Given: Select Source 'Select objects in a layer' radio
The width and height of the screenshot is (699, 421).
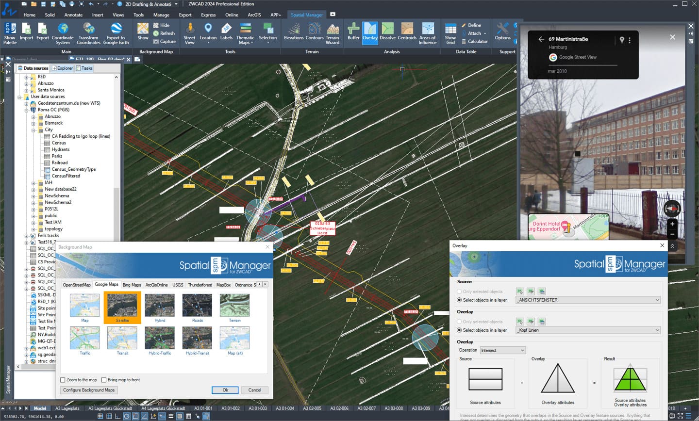Looking at the screenshot, I should tap(459, 300).
